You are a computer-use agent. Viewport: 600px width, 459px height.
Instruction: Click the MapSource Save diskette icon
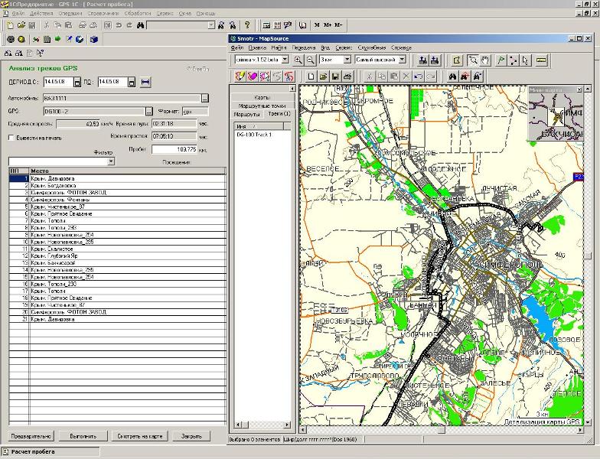[x=335, y=76]
